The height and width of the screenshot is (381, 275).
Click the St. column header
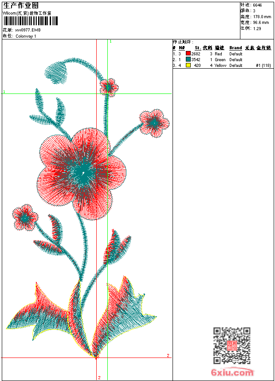(x=198, y=48)
